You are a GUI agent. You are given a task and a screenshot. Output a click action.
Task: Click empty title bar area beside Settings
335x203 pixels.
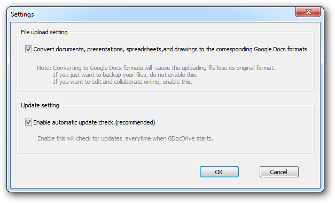pos(162,14)
